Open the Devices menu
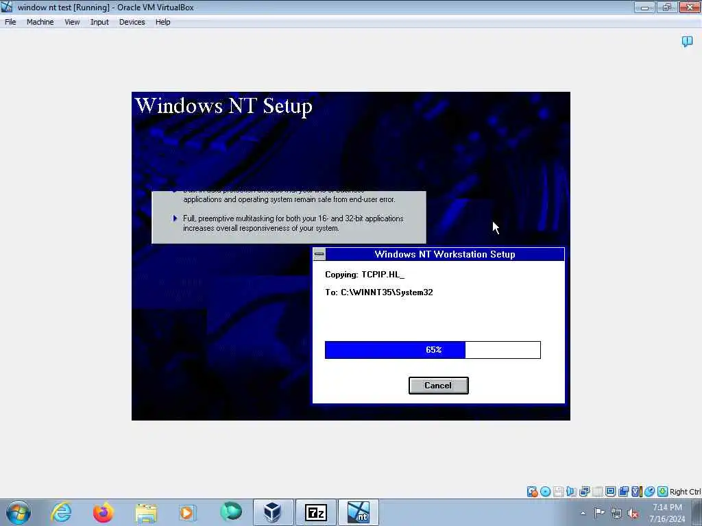The image size is (702, 526). coord(132,22)
